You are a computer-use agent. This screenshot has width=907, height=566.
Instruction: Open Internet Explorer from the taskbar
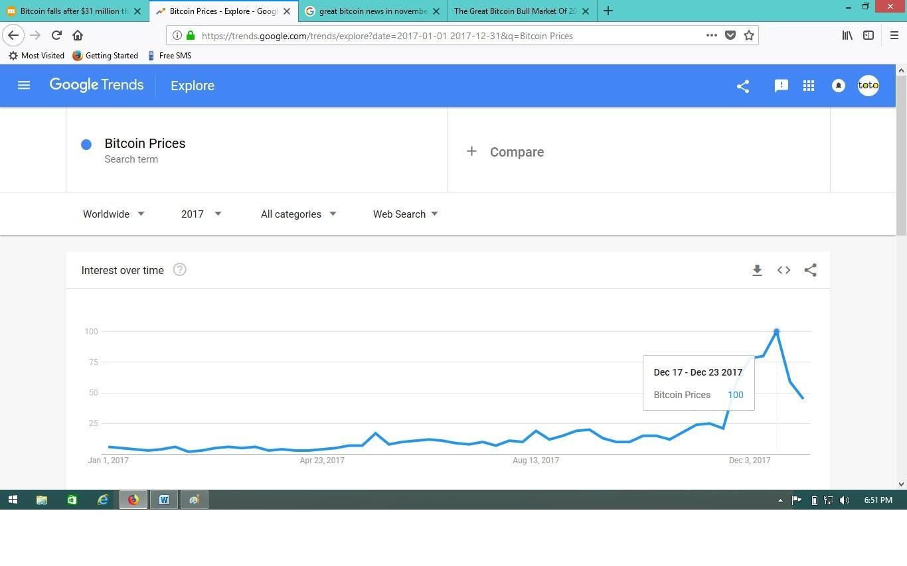coord(103,500)
